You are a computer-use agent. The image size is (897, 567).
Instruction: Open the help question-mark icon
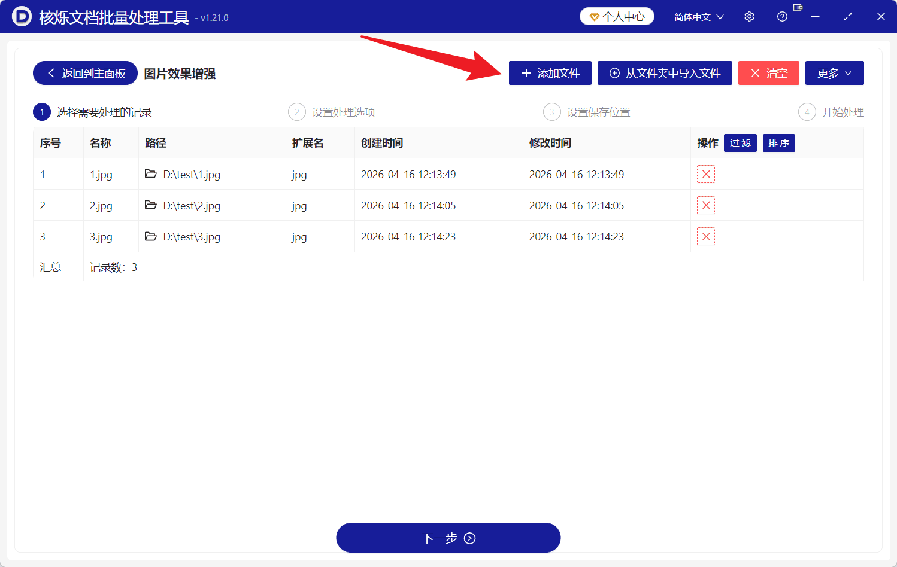(x=782, y=16)
